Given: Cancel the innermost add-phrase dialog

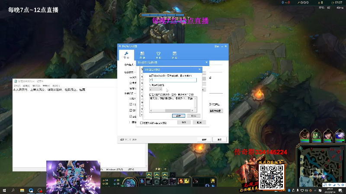Looking at the screenshot, I should pos(193,116).
